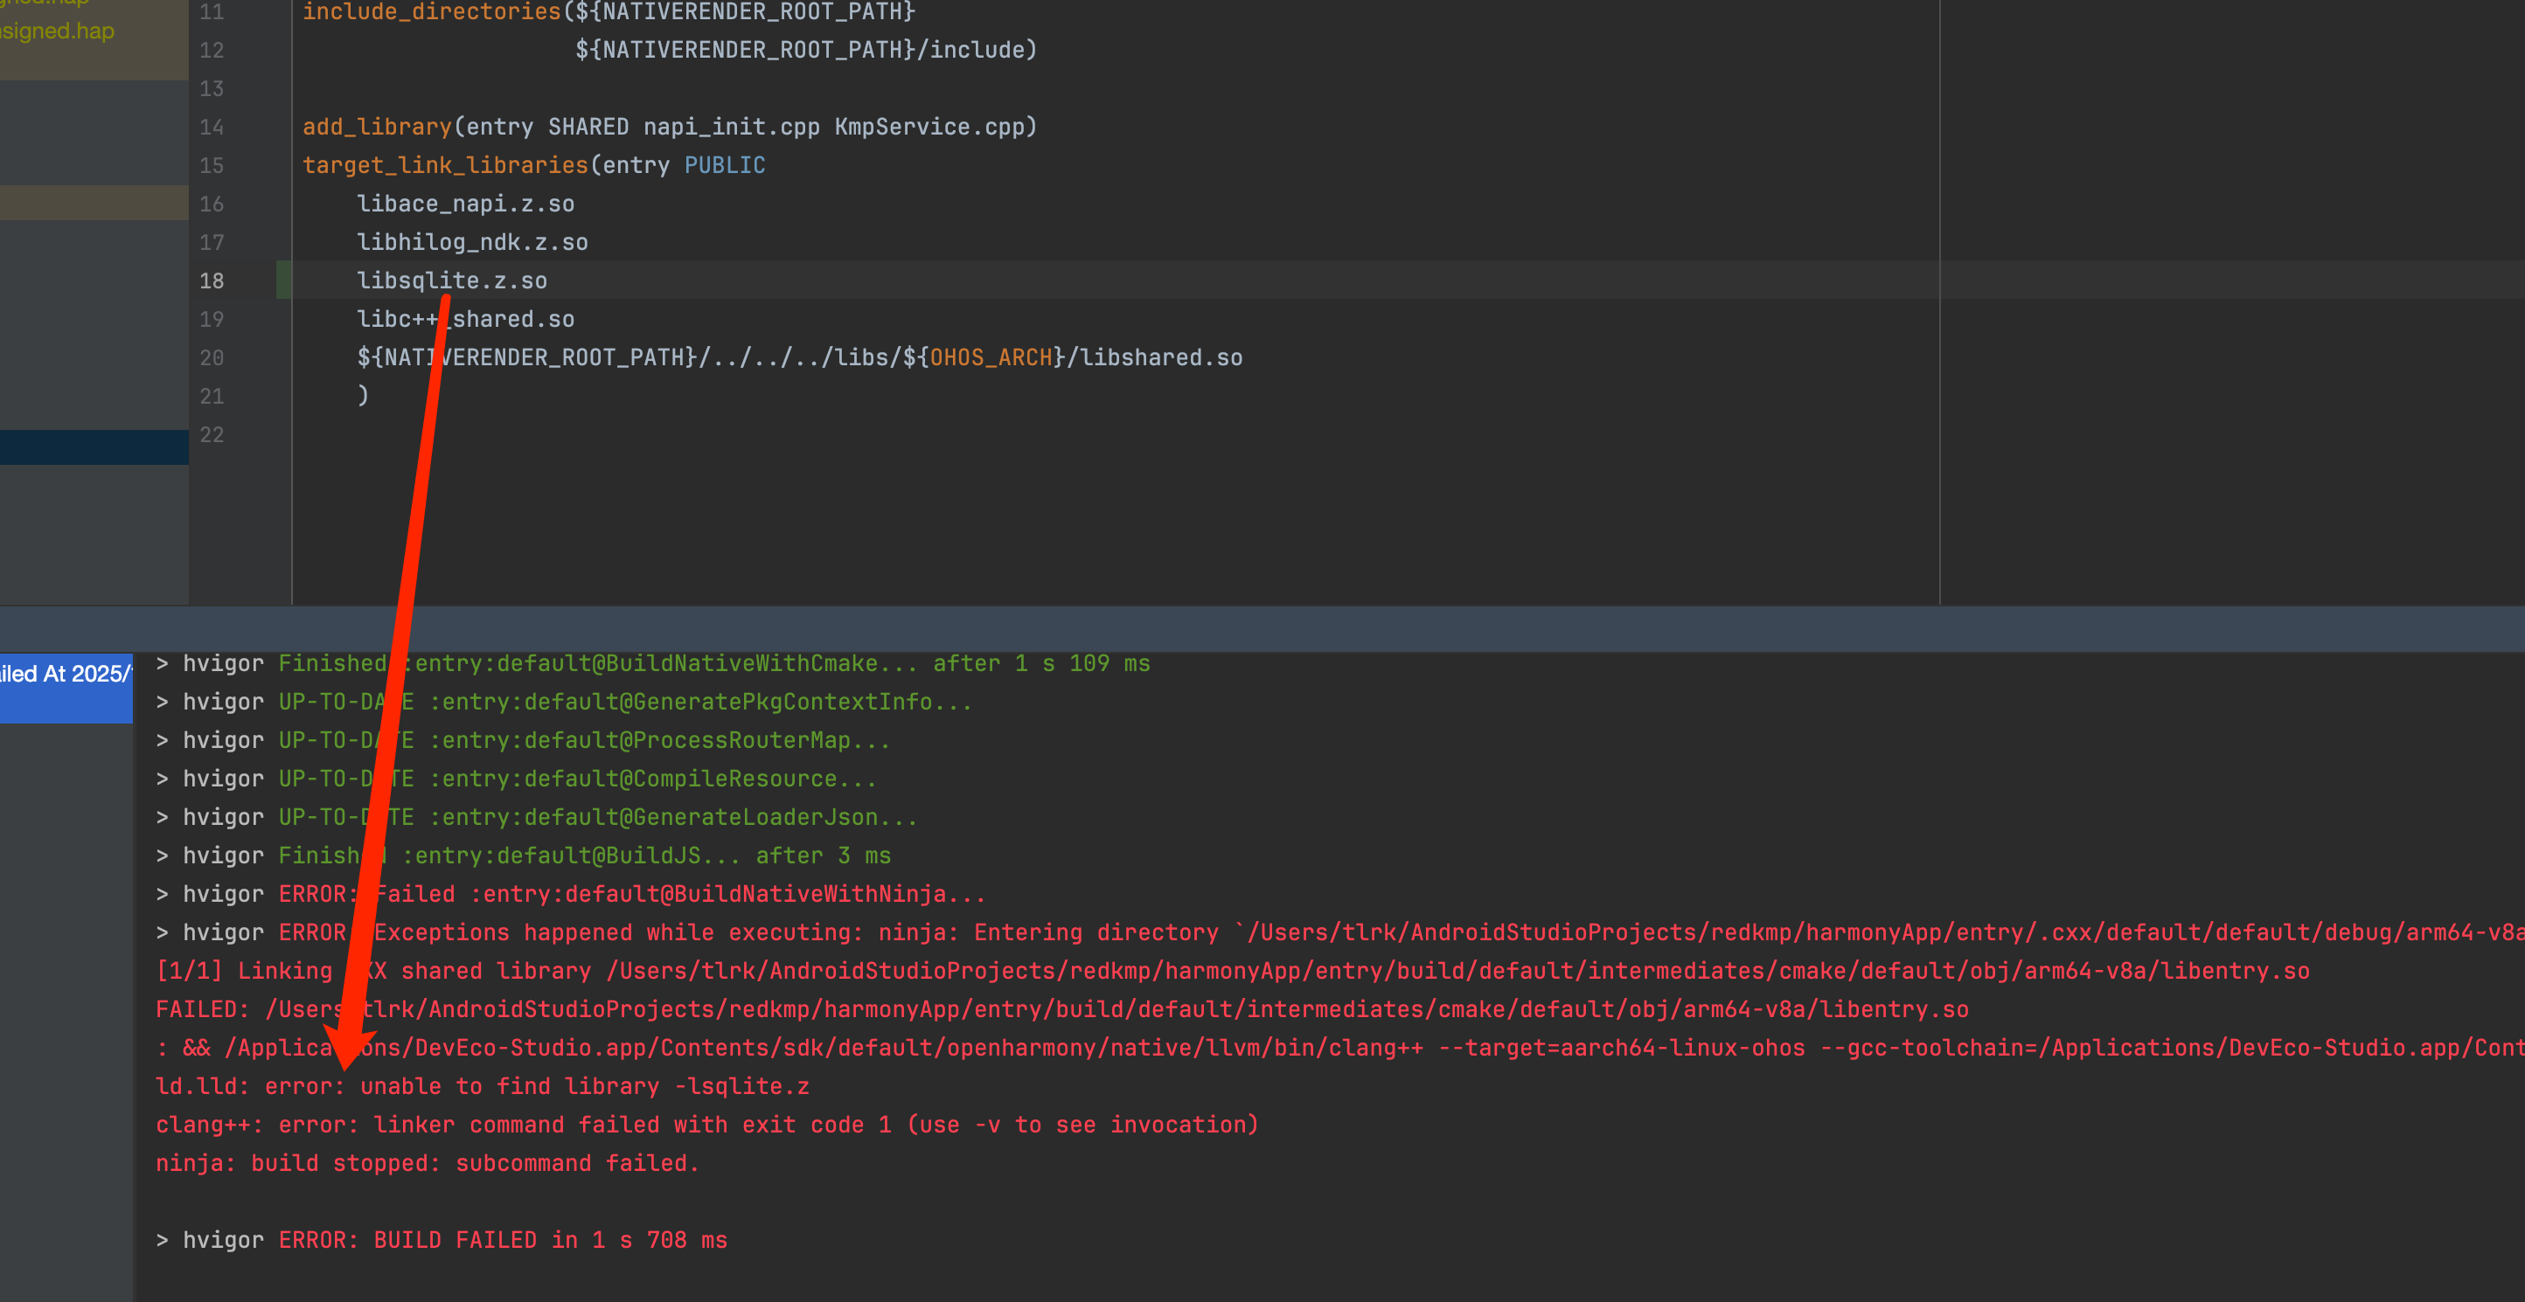This screenshot has width=2525, height=1302.
Task: Click line number 12 in the gutter
Action: (212, 50)
